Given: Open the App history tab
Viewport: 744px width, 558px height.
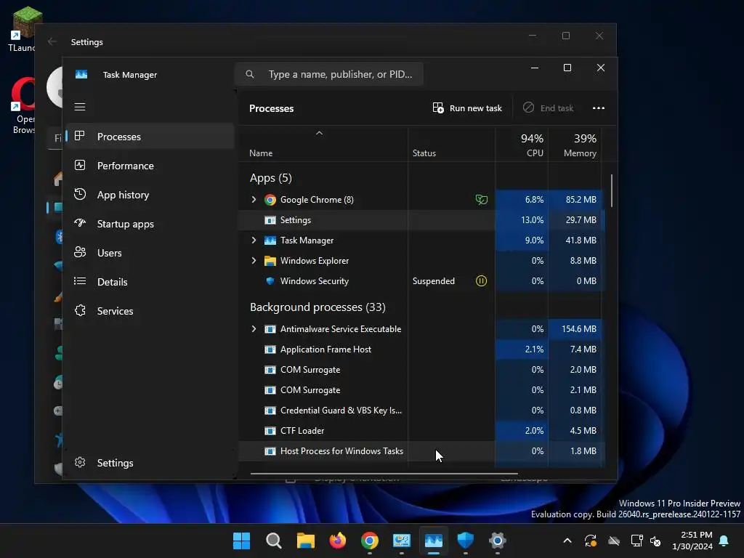Looking at the screenshot, I should [x=150, y=195].
